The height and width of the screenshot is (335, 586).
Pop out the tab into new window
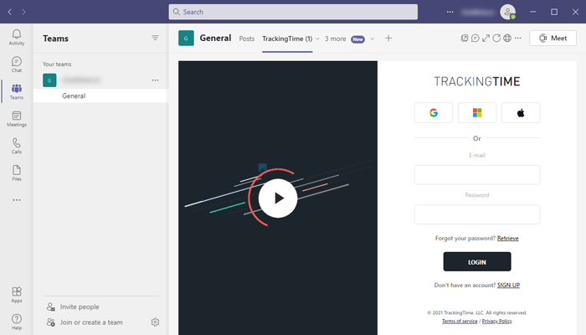[465, 39]
